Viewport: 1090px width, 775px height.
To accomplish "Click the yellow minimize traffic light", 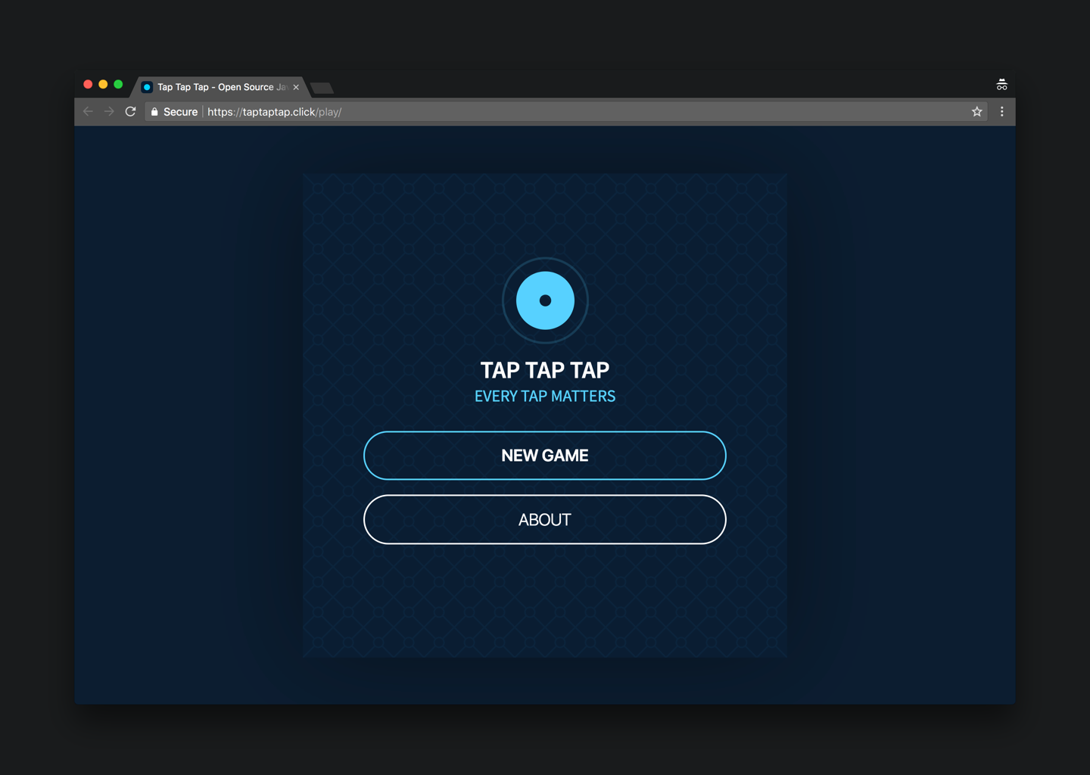I will pyautogui.click(x=103, y=84).
